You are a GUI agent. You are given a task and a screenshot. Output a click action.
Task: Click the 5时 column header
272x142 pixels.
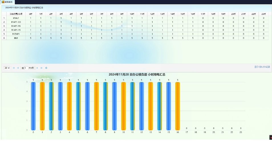[81, 14]
